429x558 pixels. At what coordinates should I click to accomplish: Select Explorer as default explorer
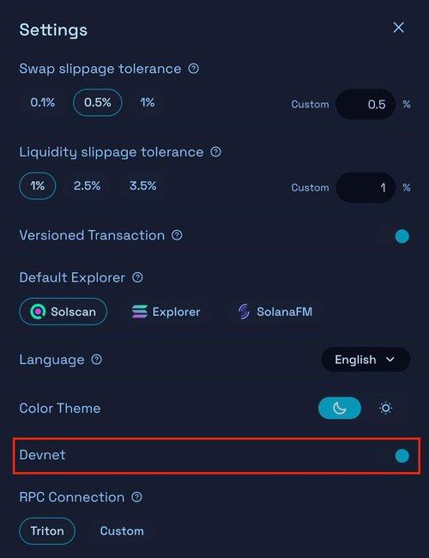[x=166, y=312]
